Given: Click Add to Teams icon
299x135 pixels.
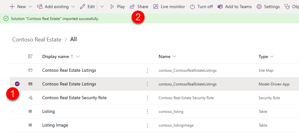Looking at the screenshot, I should pyautogui.click(x=220, y=7).
